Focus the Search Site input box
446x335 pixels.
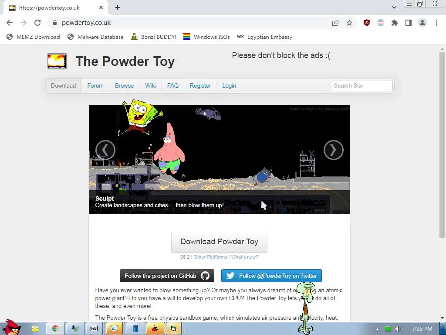click(x=362, y=86)
